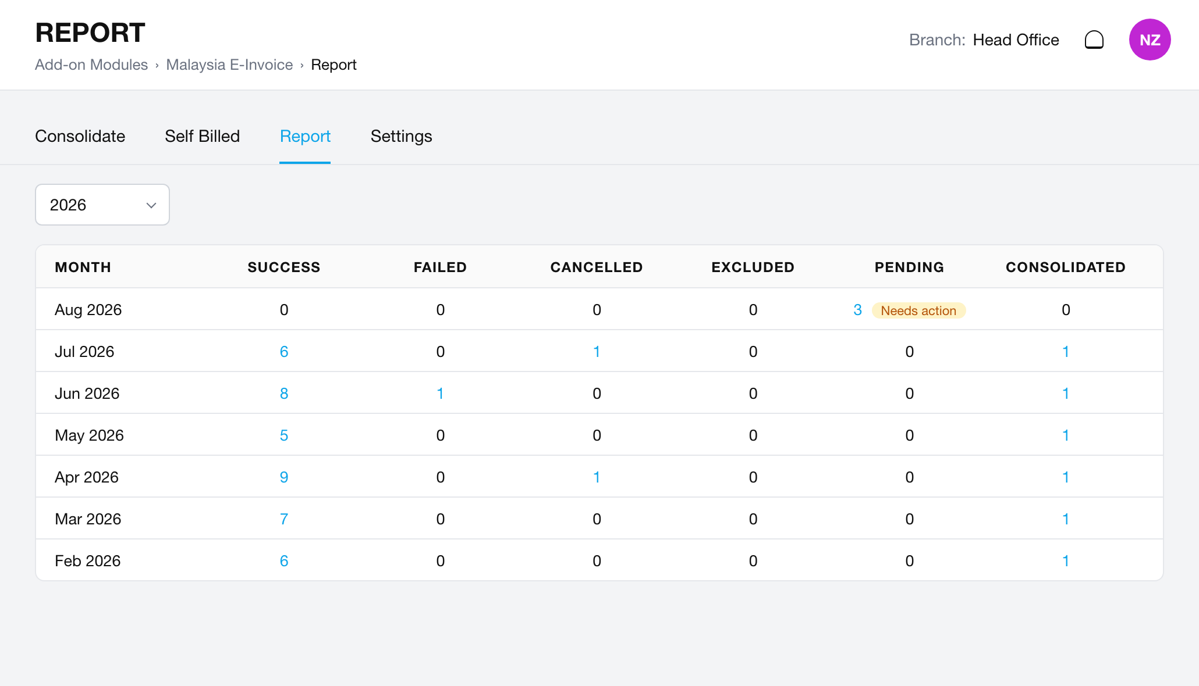Image resolution: width=1199 pixels, height=686 pixels.
Task: Open Jun 2026 failed count 1
Action: pos(441,394)
